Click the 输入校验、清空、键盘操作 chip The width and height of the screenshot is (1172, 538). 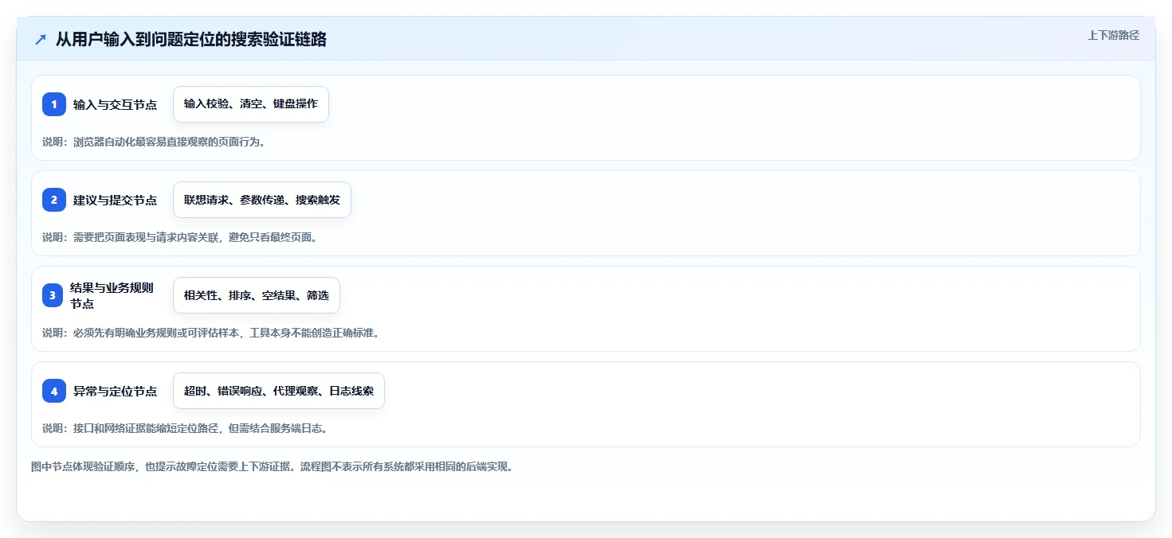pos(251,104)
